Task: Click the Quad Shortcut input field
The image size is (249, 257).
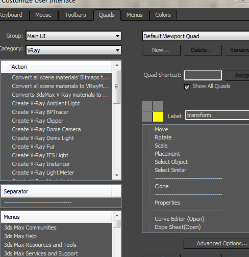Action: coord(203,75)
